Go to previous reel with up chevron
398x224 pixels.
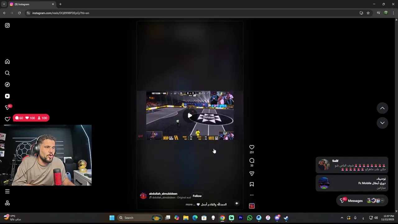pyautogui.click(x=382, y=108)
